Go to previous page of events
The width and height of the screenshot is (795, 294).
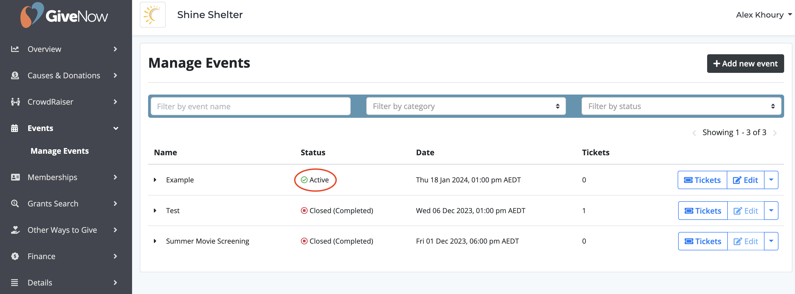[x=694, y=133]
